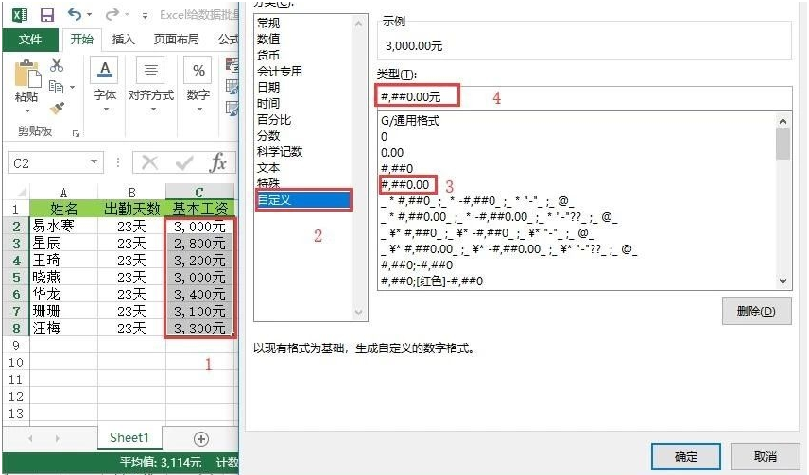The width and height of the screenshot is (809, 475).
Task: Open the undo history dropdown arrow
Action: coord(89,15)
